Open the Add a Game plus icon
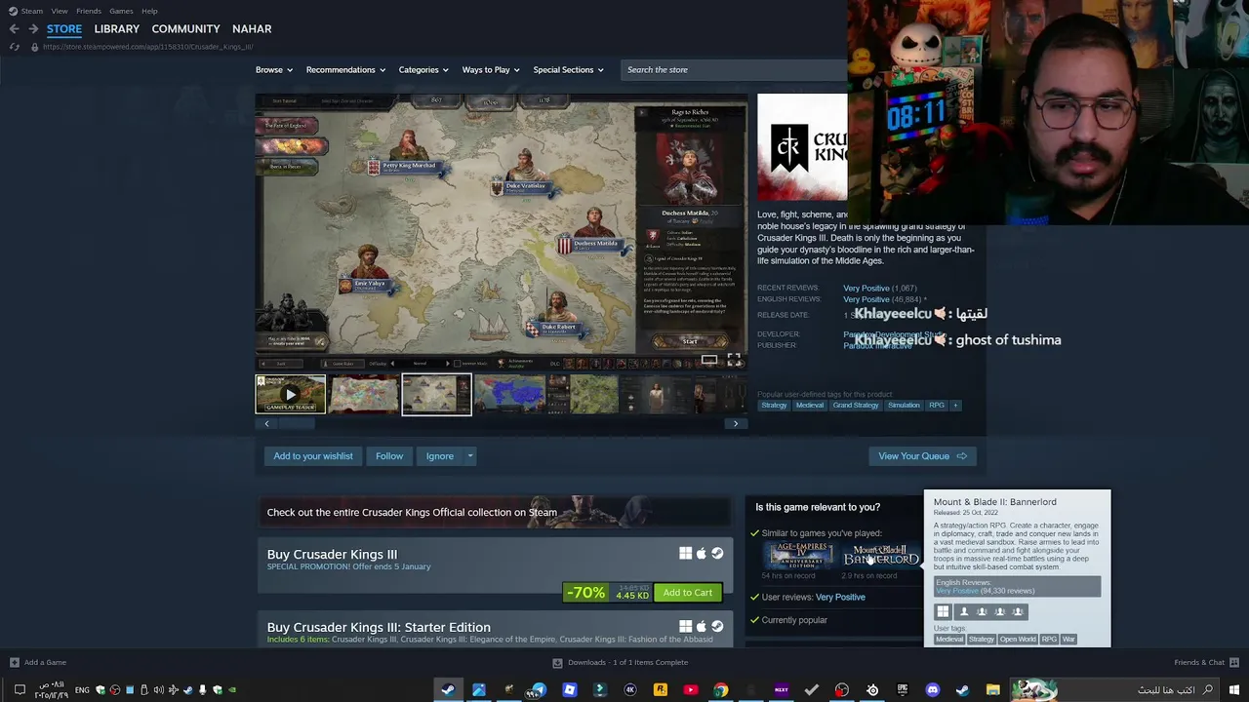This screenshot has width=1249, height=702. pos(14,662)
